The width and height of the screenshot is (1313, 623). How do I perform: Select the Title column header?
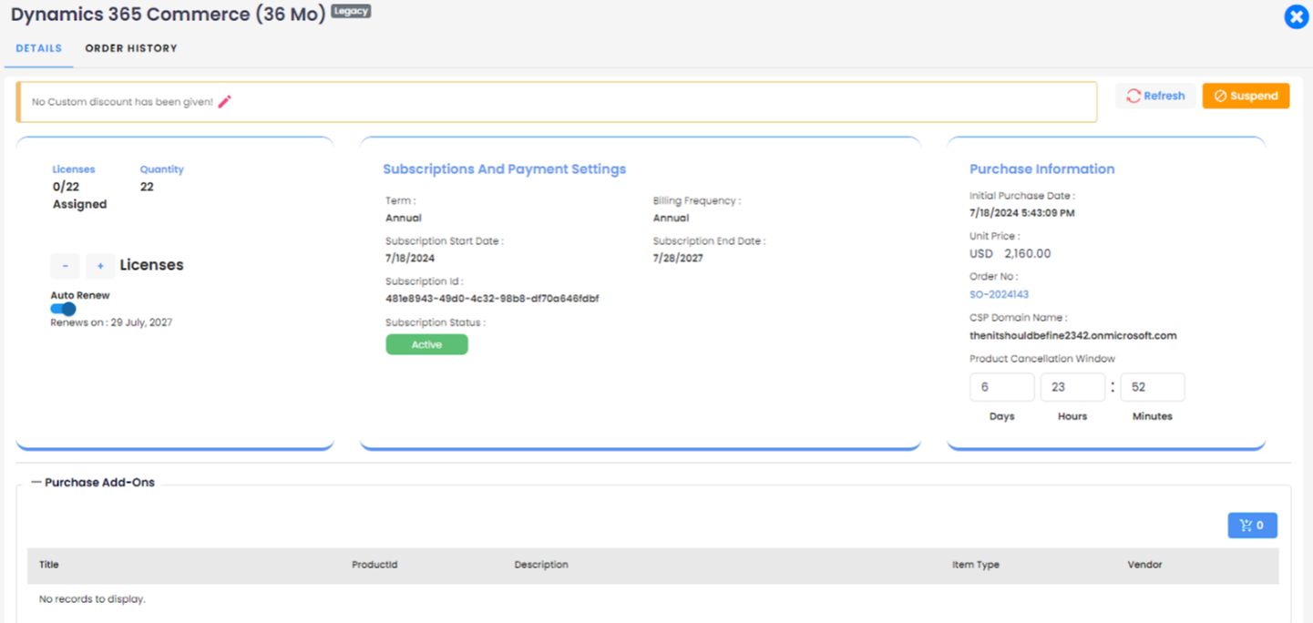tap(49, 565)
